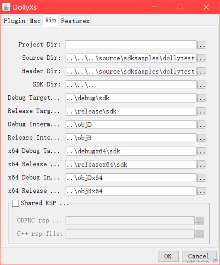Switch to the Mac tab
Screen dimensions: 220x265
35,20
